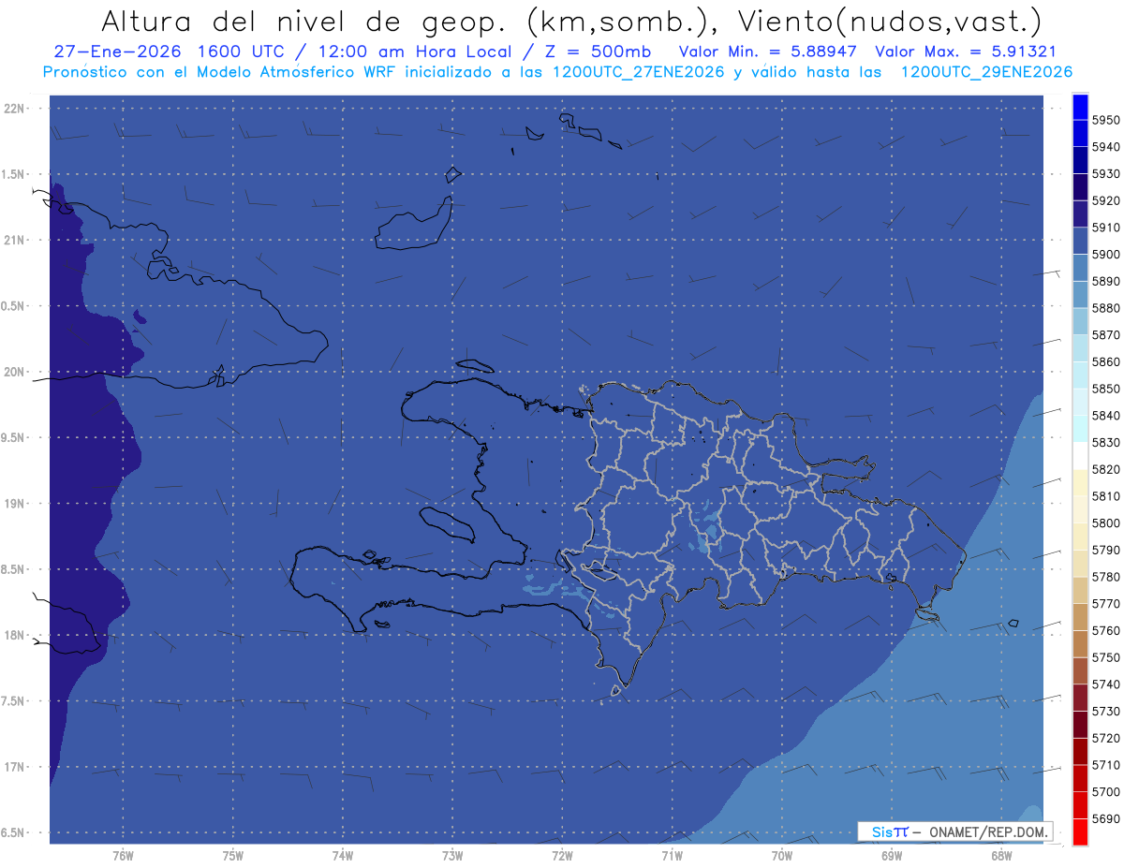Pick the legend swatch between 5890 and 5900
Viewport: 1124px width, 868px height.
[1080, 268]
